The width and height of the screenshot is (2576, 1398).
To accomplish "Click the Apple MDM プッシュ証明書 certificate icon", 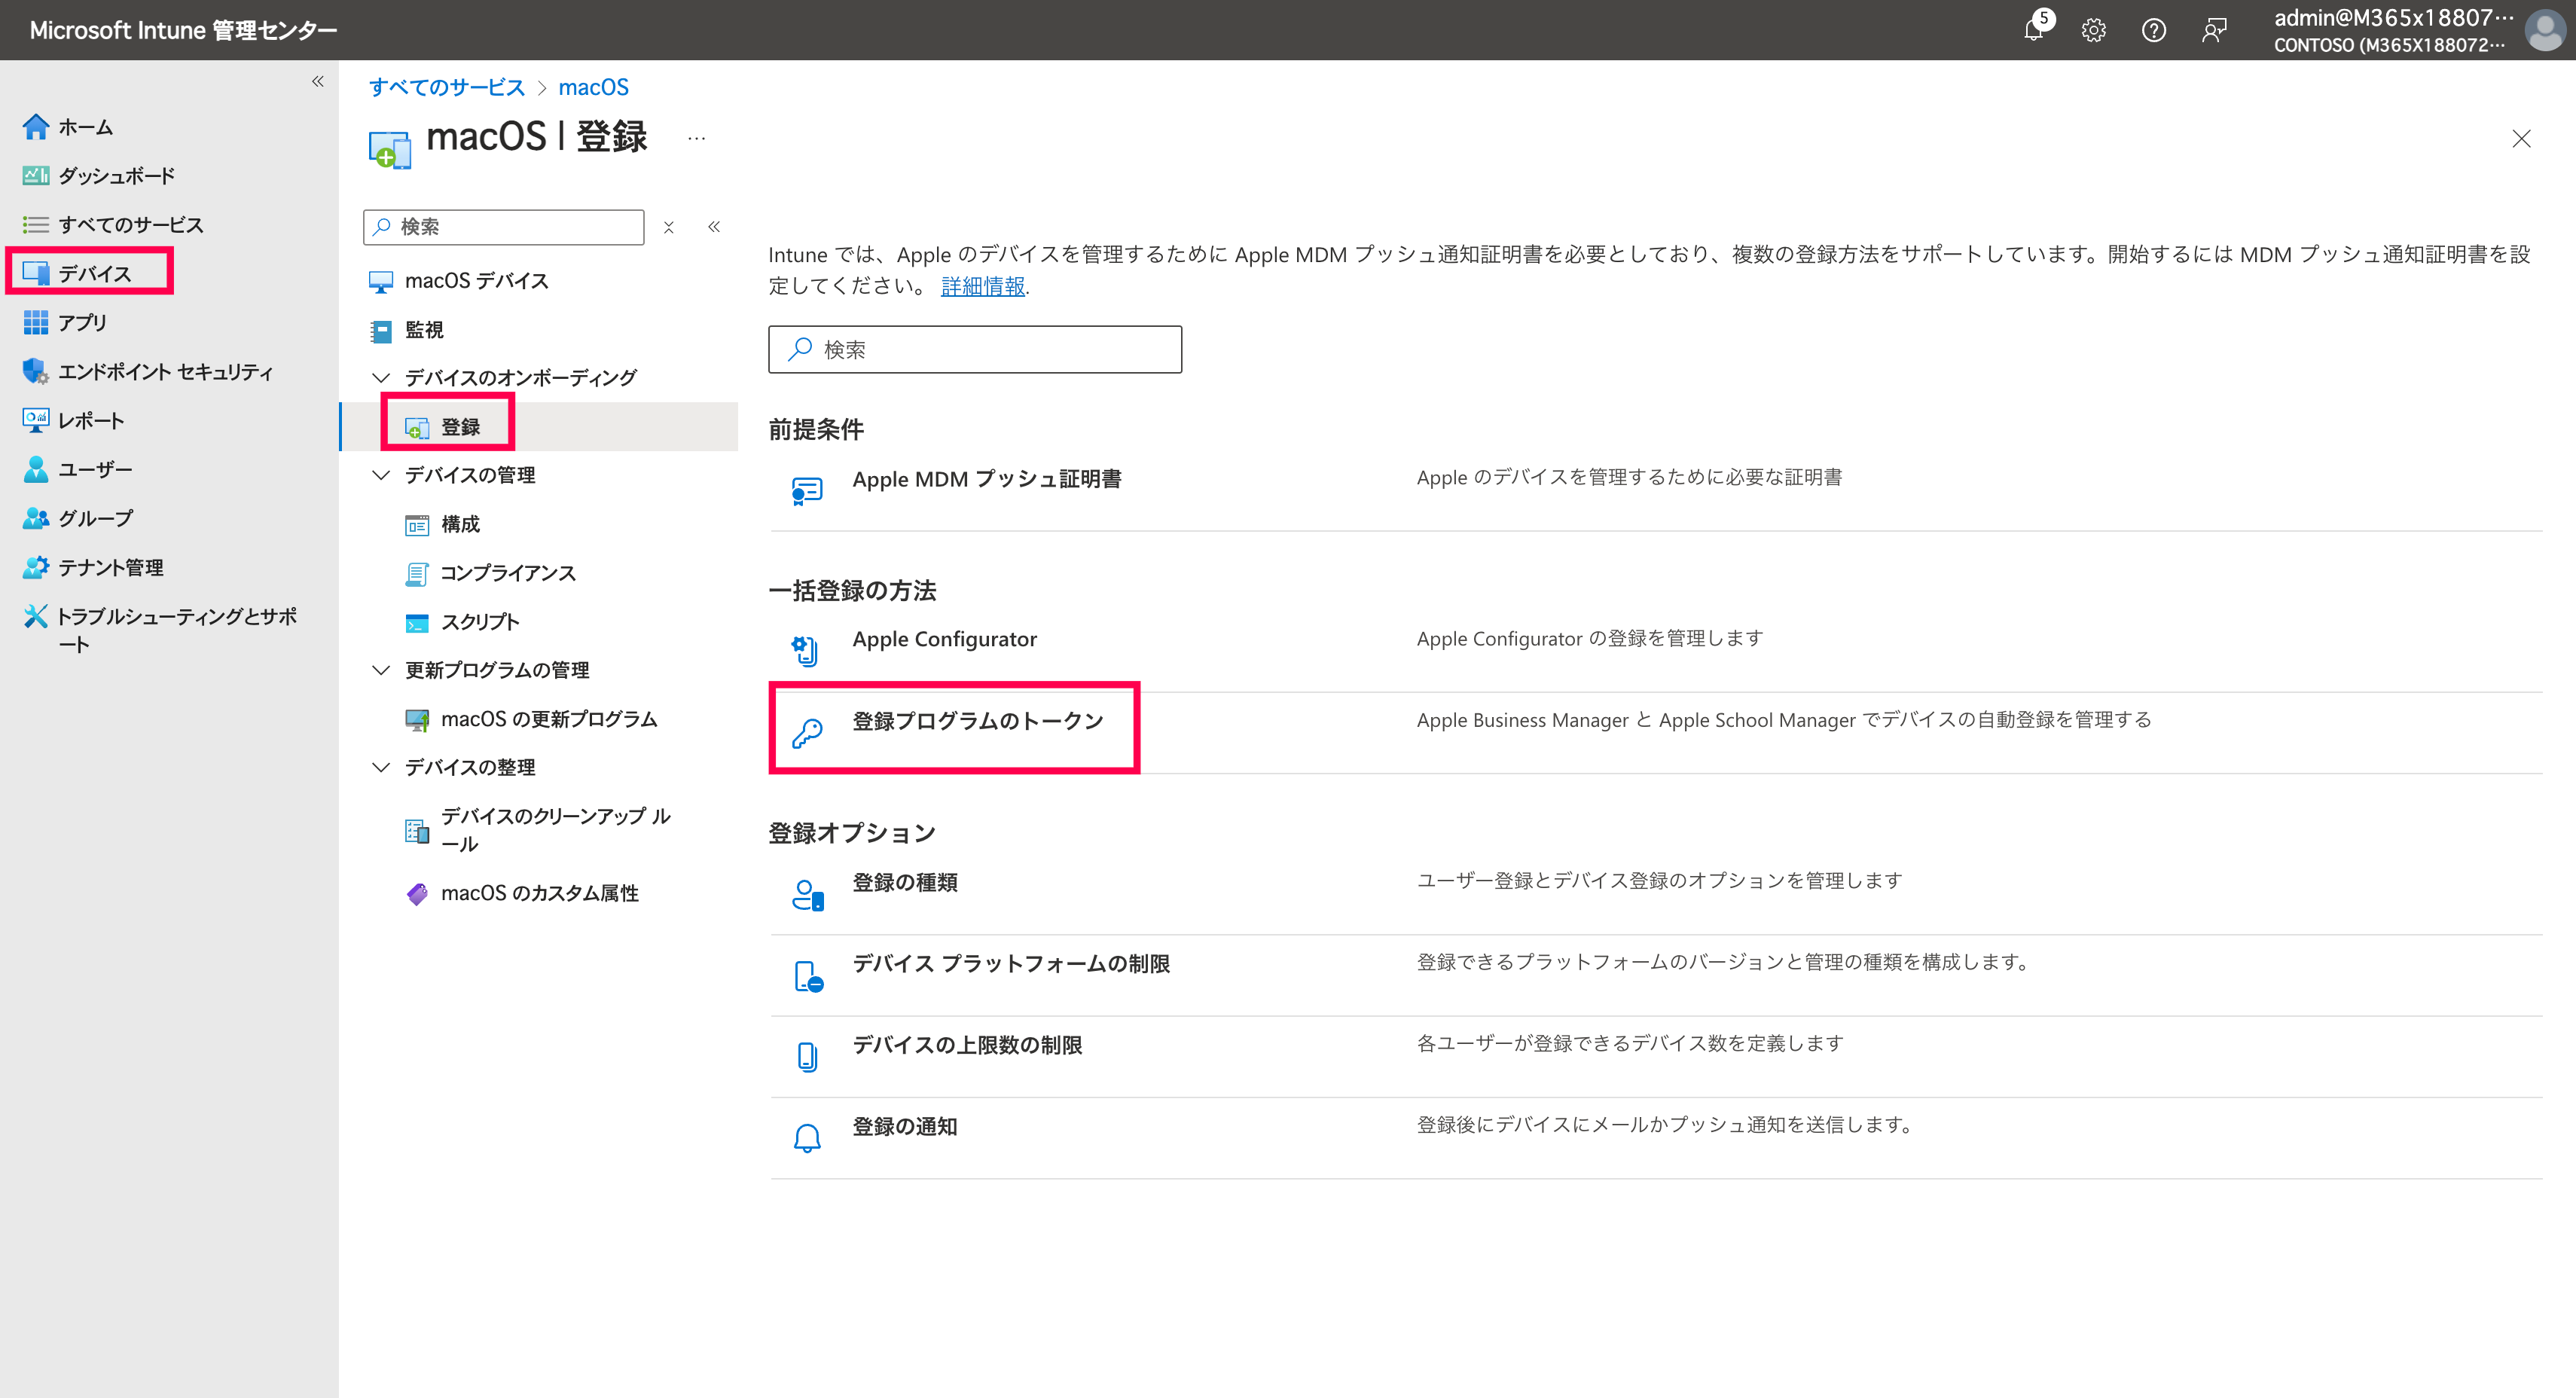I will 807,490.
